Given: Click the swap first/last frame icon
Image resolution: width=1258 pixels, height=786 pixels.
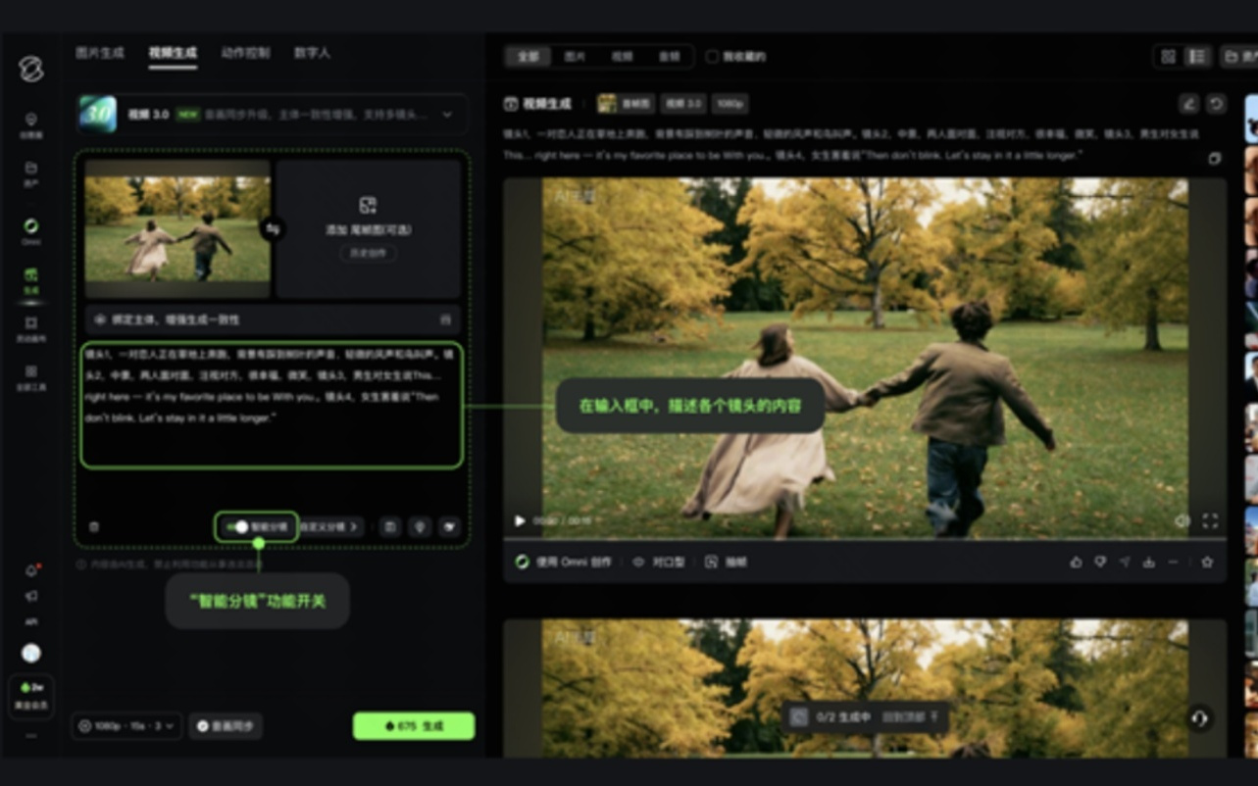Looking at the screenshot, I should [273, 228].
